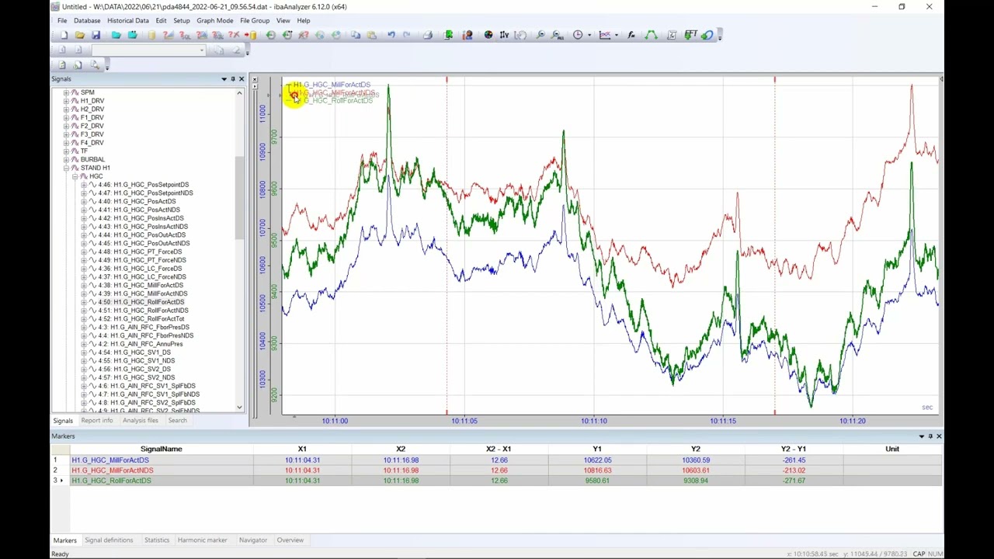This screenshot has height=559, width=994.
Task: Click the New analysis icon
Action: [64, 35]
